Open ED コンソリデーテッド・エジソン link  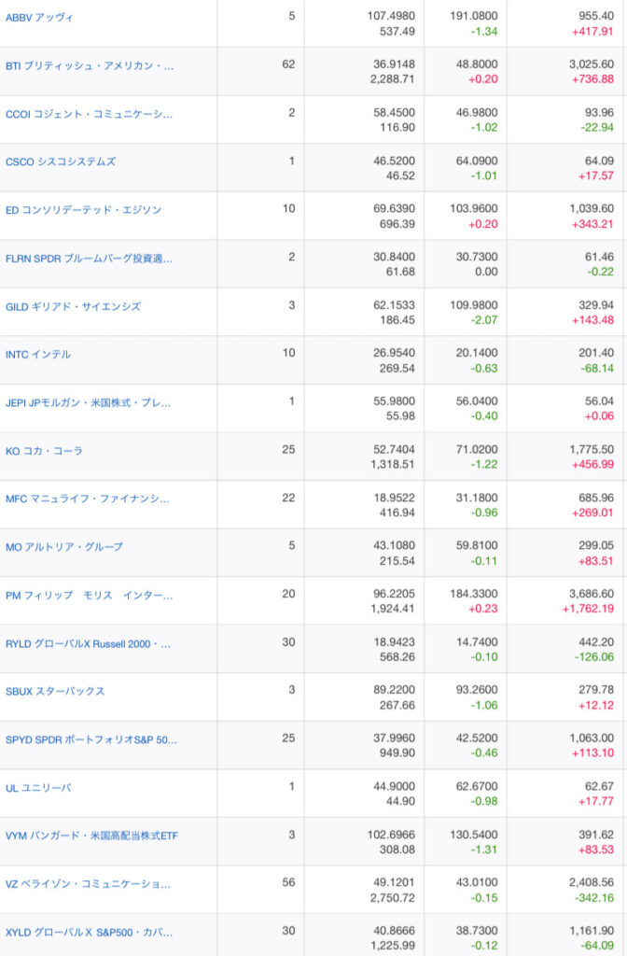[x=83, y=210]
